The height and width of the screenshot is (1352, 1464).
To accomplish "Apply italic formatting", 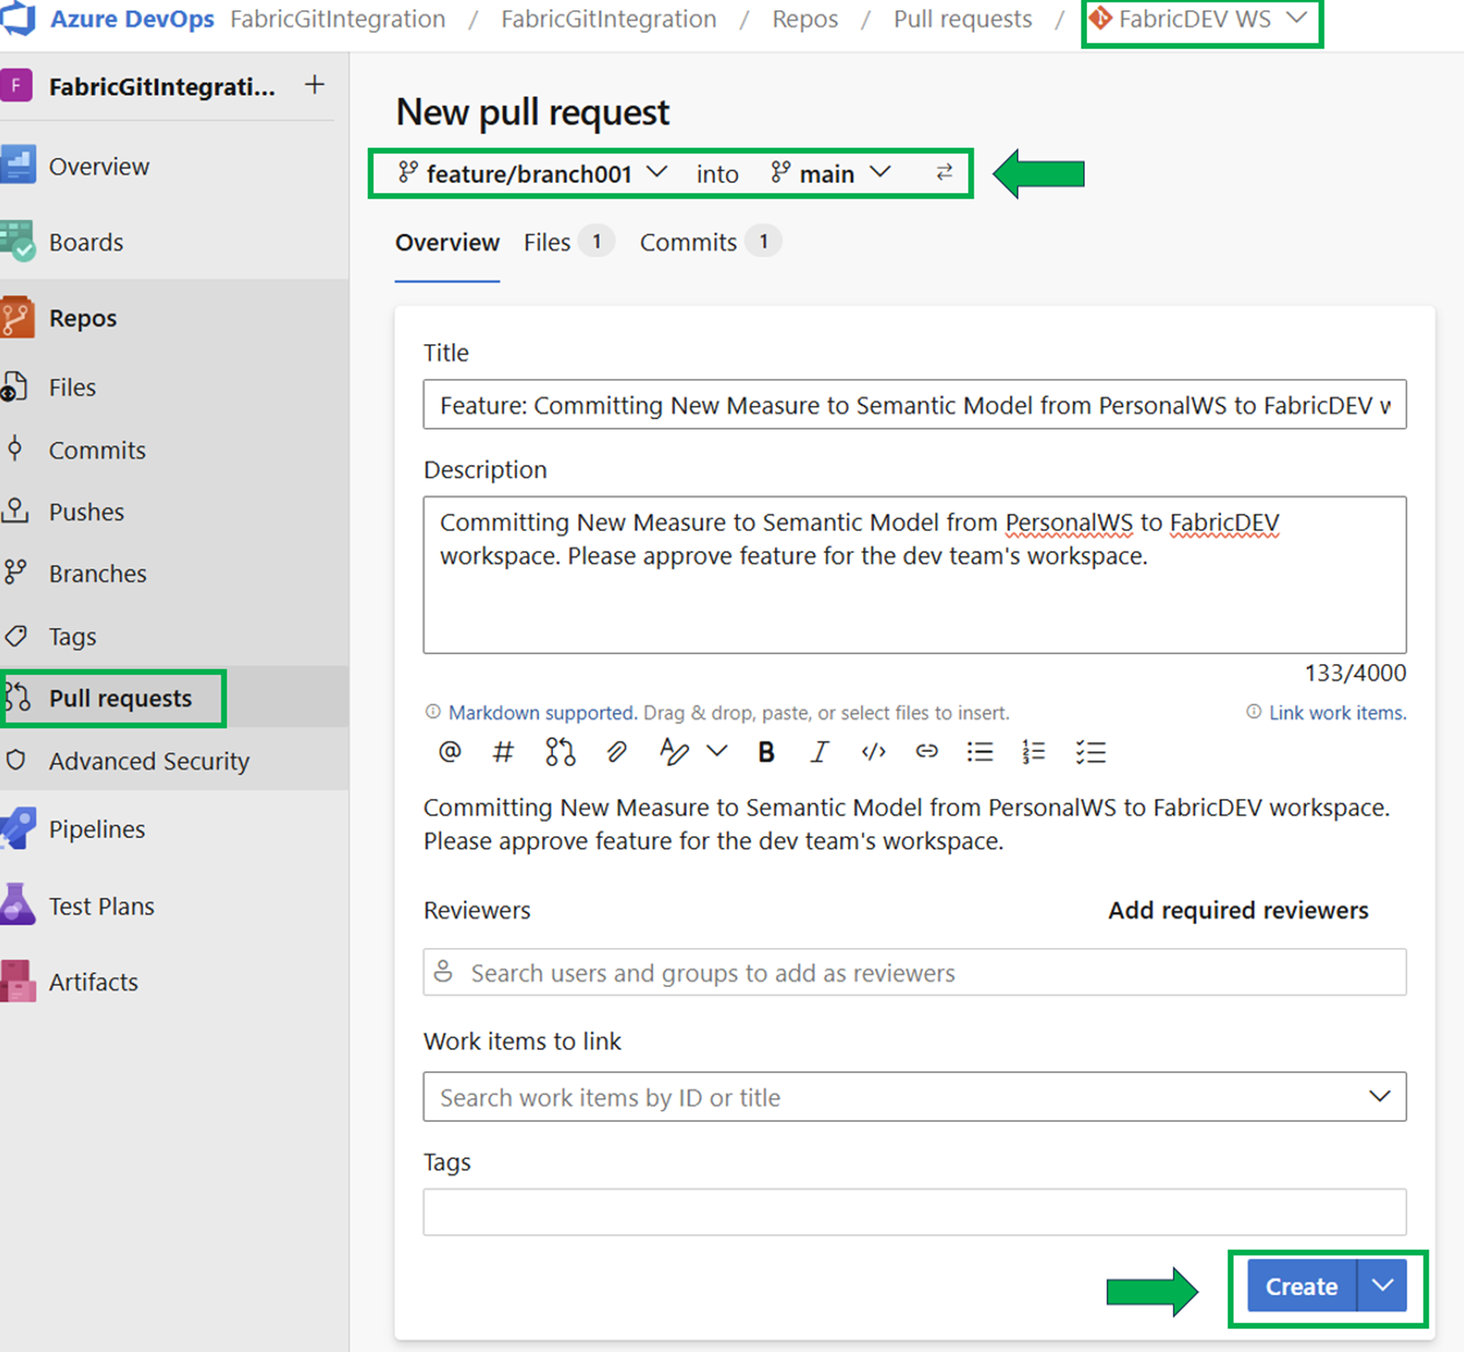I will [819, 752].
